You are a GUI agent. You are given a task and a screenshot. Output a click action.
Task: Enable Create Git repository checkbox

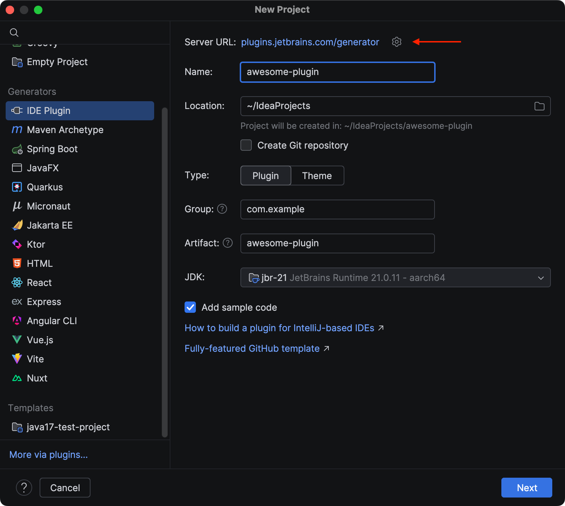click(246, 145)
